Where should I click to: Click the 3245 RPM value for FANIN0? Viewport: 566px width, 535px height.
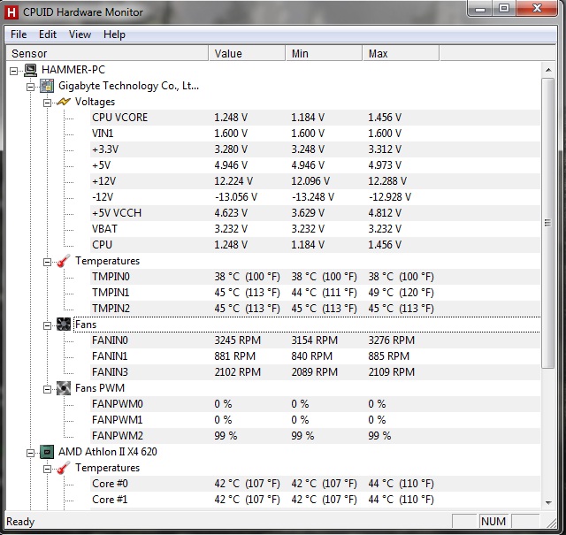[x=238, y=340]
